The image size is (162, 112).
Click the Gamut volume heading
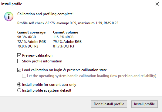[x=66, y=32]
